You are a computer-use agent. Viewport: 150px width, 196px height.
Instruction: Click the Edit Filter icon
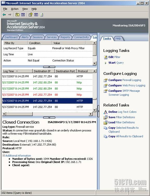pos(106,57)
